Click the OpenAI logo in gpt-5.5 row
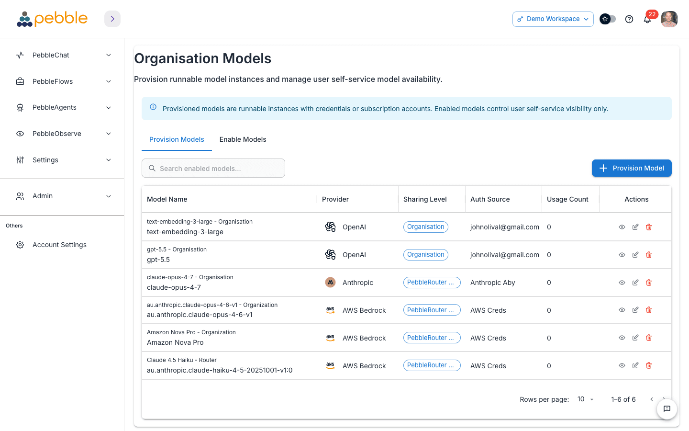The height and width of the screenshot is (431, 689). [330, 255]
